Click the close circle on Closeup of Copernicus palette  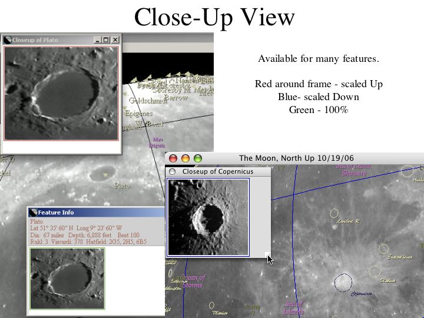(172, 171)
